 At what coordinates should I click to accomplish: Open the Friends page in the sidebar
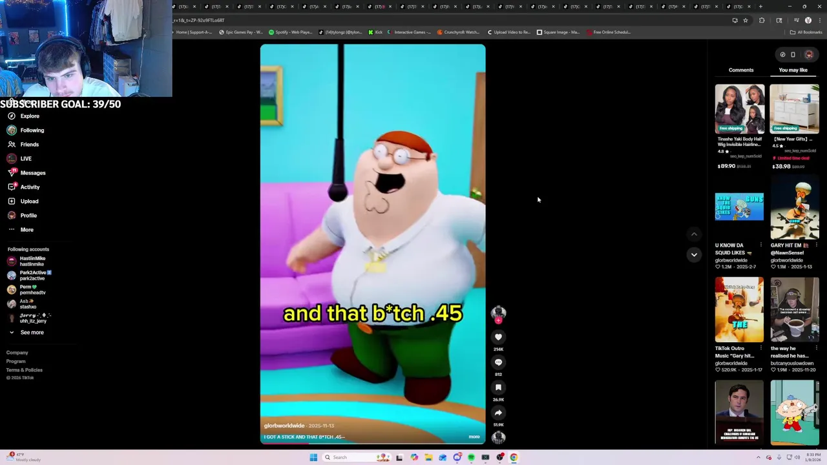point(23,145)
